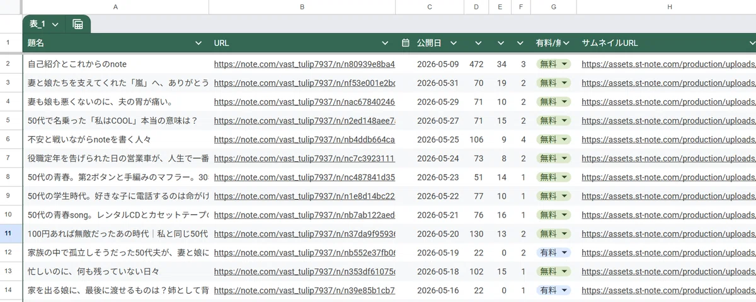Select the cell 自己紹介とこれからのnote
This screenshot has width=756, height=302.
(116, 64)
